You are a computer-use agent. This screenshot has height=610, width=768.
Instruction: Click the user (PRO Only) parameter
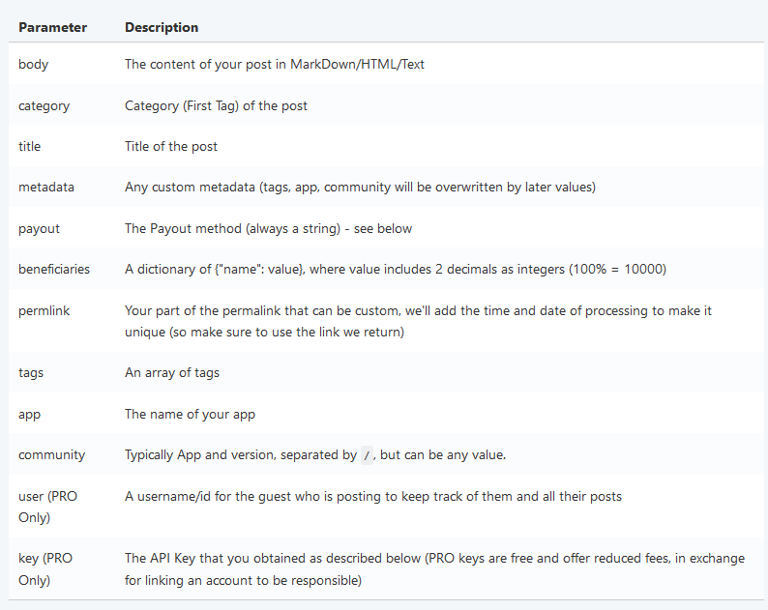tap(48, 507)
